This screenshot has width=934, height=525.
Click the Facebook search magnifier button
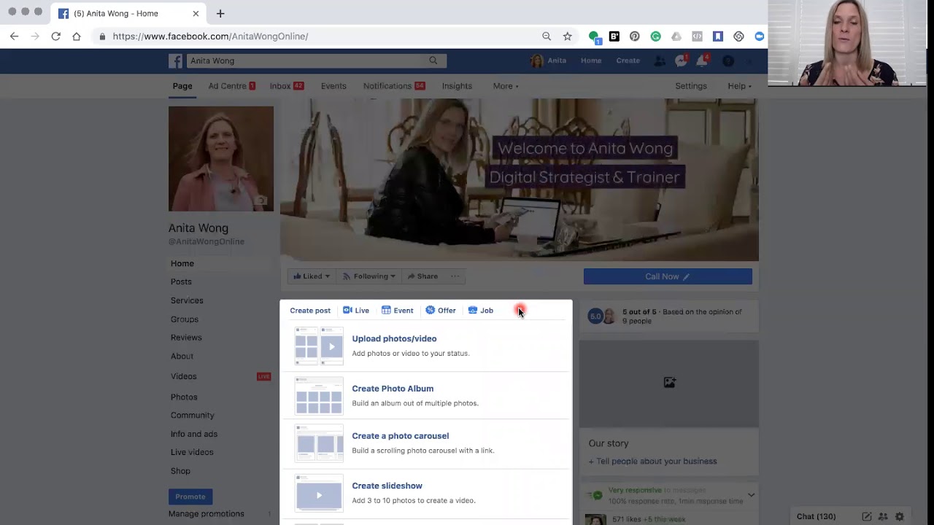pos(433,61)
